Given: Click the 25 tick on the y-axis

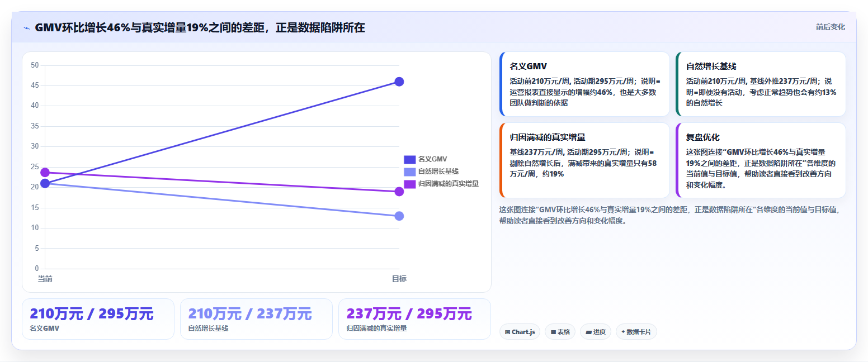Looking at the screenshot, I should (x=35, y=167).
